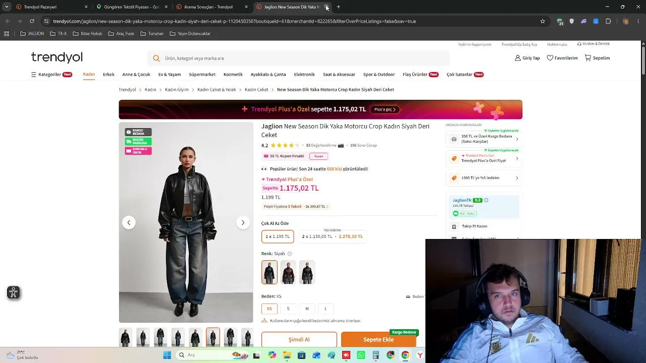Expand Peşin Fiyatına 3 Taksit details
This screenshot has width=646, height=363.
[296, 207]
